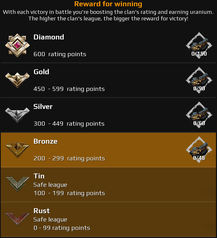Select the Silver league badge icon
The width and height of the screenshot is (217, 238).
click(x=17, y=115)
